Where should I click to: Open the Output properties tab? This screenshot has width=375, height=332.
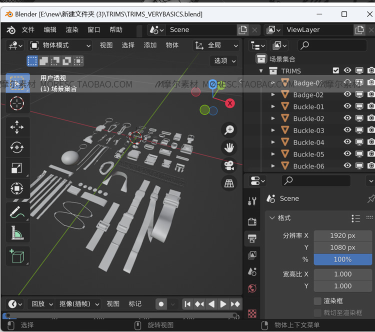(252, 238)
